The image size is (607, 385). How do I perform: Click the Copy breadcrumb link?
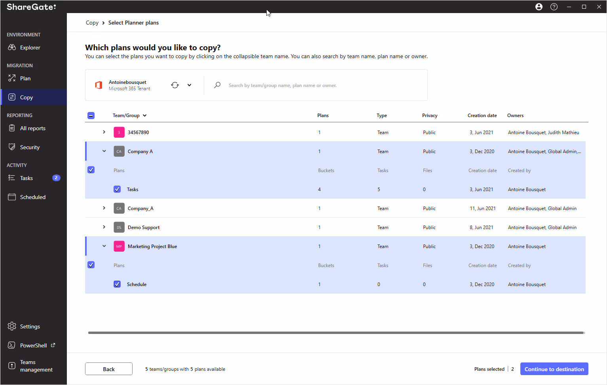pos(92,23)
